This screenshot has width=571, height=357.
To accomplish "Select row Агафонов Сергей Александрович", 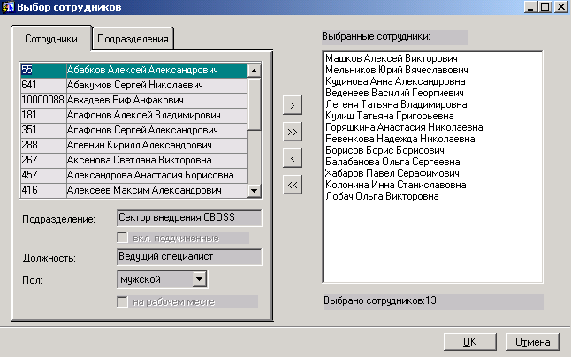I will [x=134, y=130].
